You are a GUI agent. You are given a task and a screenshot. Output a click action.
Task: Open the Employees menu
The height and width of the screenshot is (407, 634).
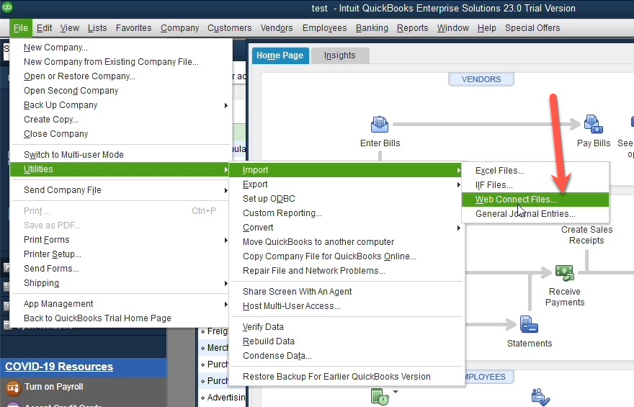coord(324,28)
